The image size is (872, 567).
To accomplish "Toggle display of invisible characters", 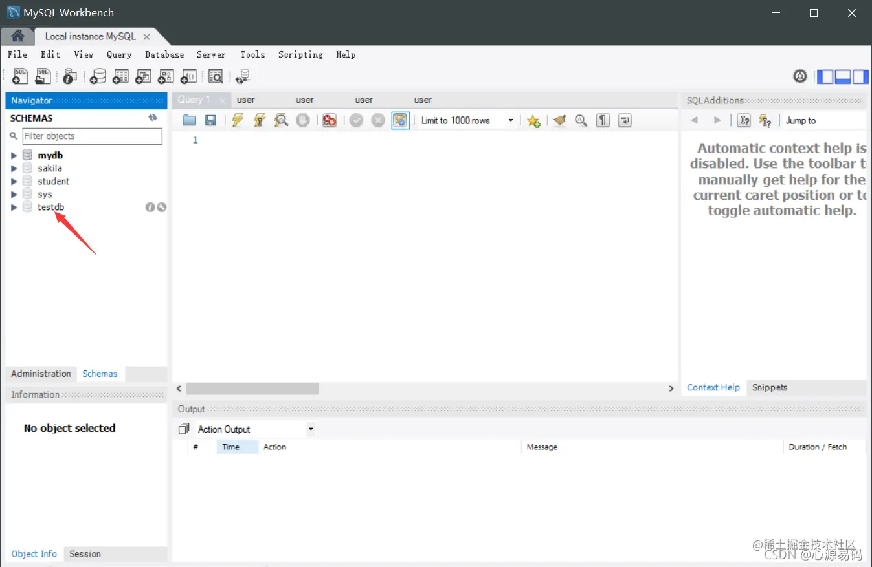I will point(603,120).
